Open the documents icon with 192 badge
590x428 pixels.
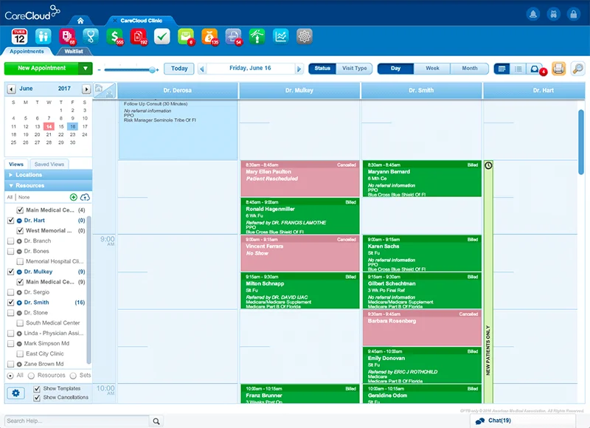(138, 35)
